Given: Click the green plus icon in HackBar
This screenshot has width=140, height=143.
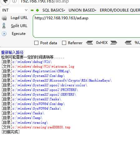Looking at the screenshot, I should (x=37, y=10).
